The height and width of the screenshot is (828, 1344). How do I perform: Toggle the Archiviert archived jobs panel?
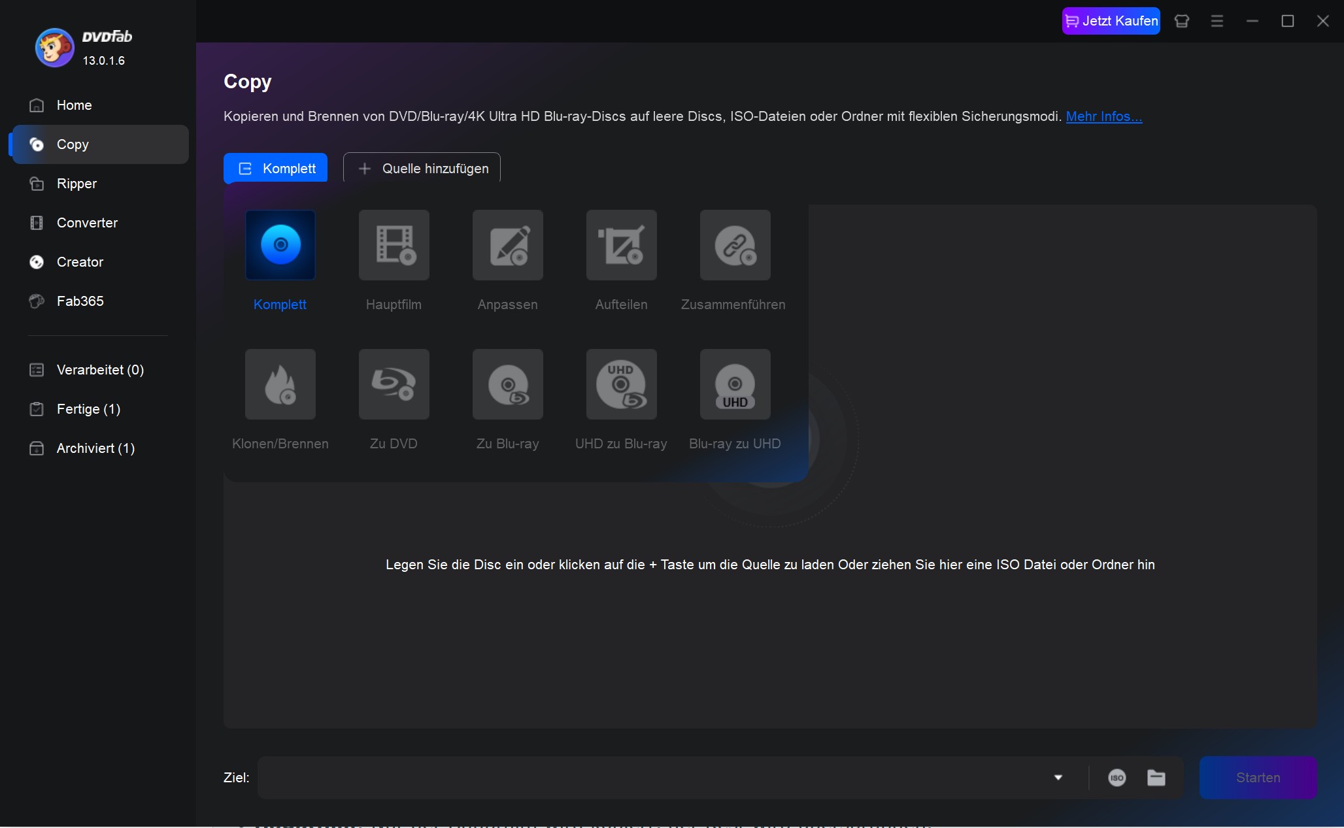(x=95, y=447)
